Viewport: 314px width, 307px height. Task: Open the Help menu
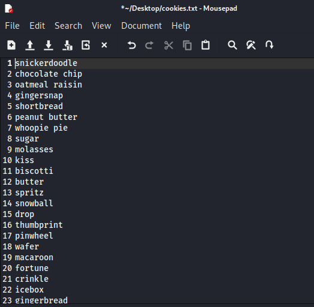[x=180, y=26]
